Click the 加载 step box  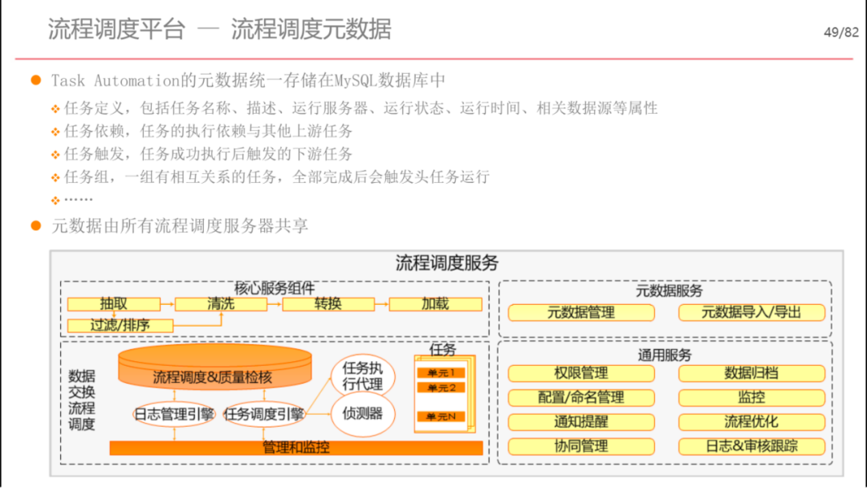pos(435,304)
